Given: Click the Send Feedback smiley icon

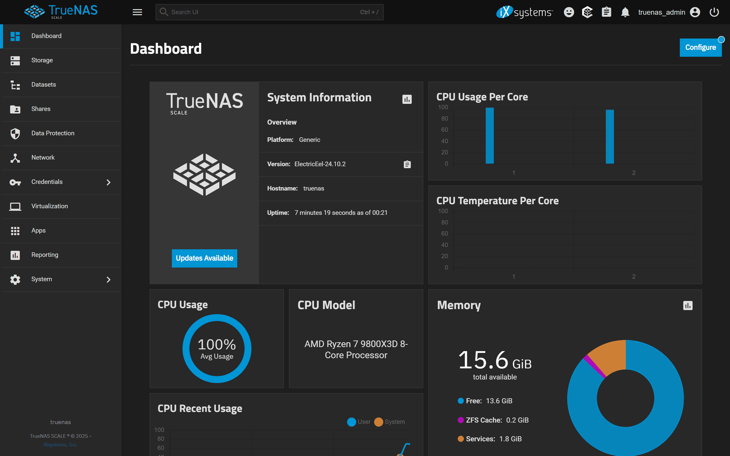Looking at the screenshot, I should click(x=569, y=12).
